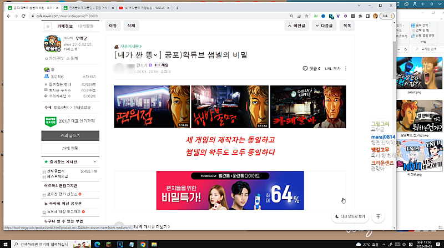Open the teal square extension icon

(x=331, y=17)
